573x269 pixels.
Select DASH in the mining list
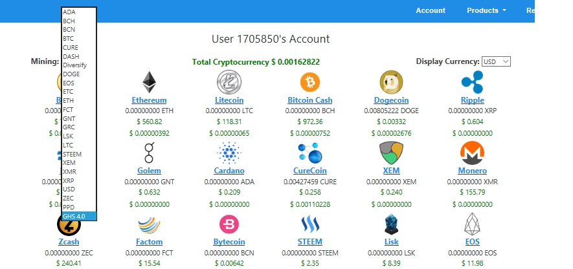click(x=78, y=56)
